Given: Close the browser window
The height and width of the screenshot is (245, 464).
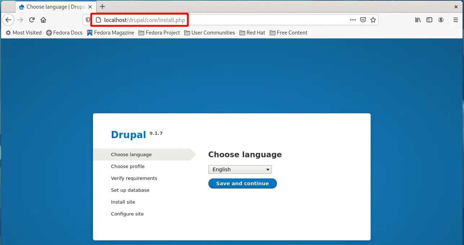Looking at the screenshot, I should 456,6.
